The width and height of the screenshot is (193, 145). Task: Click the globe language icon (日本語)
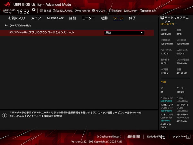45,11
